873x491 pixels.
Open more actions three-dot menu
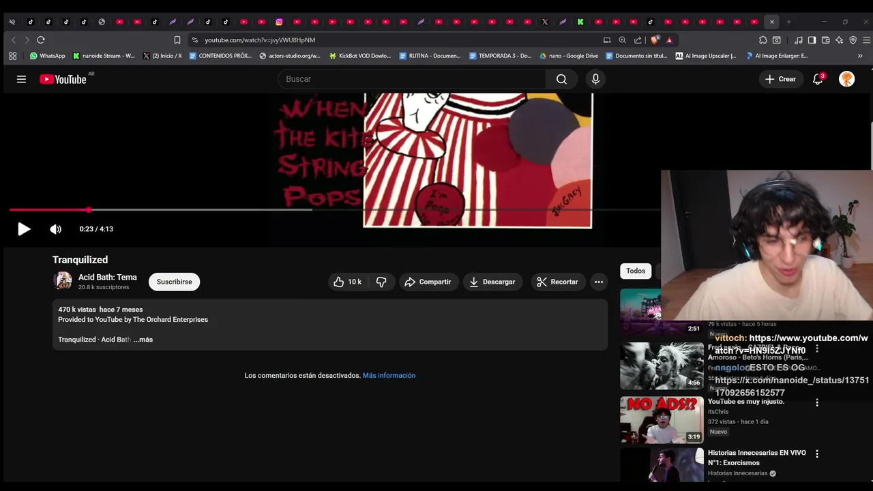click(x=598, y=282)
